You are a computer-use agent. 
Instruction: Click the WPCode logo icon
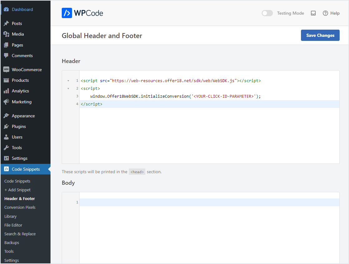pyautogui.click(x=67, y=13)
